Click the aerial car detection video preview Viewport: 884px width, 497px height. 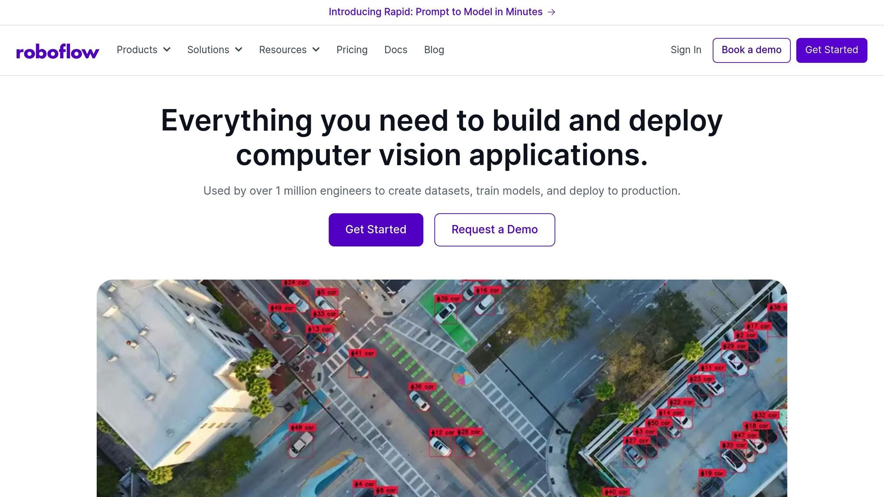442,388
